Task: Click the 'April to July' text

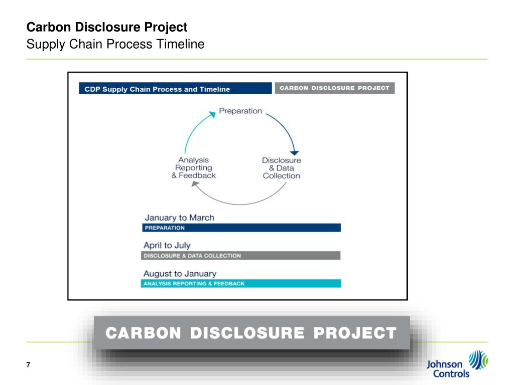Action: 167,246
